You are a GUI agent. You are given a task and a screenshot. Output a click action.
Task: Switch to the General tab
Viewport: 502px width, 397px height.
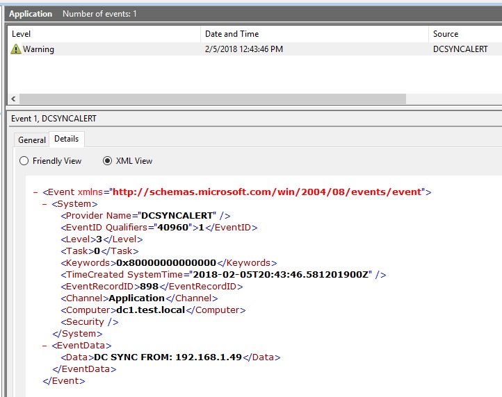pyautogui.click(x=32, y=140)
